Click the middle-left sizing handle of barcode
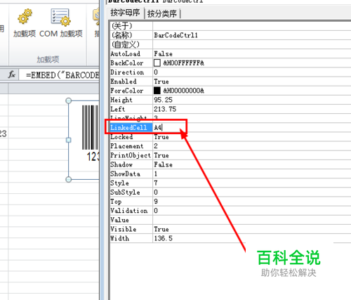Viewport: 351px width, 300px height. pos(69,140)
